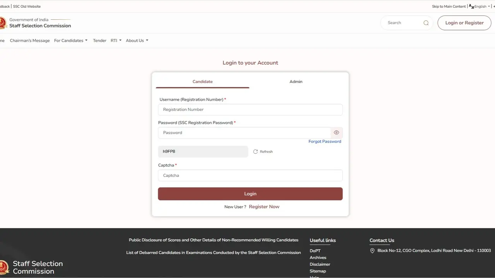Click the DoPT link under Useful links
This screenshot has width=495, height=278.
[315, 251]
